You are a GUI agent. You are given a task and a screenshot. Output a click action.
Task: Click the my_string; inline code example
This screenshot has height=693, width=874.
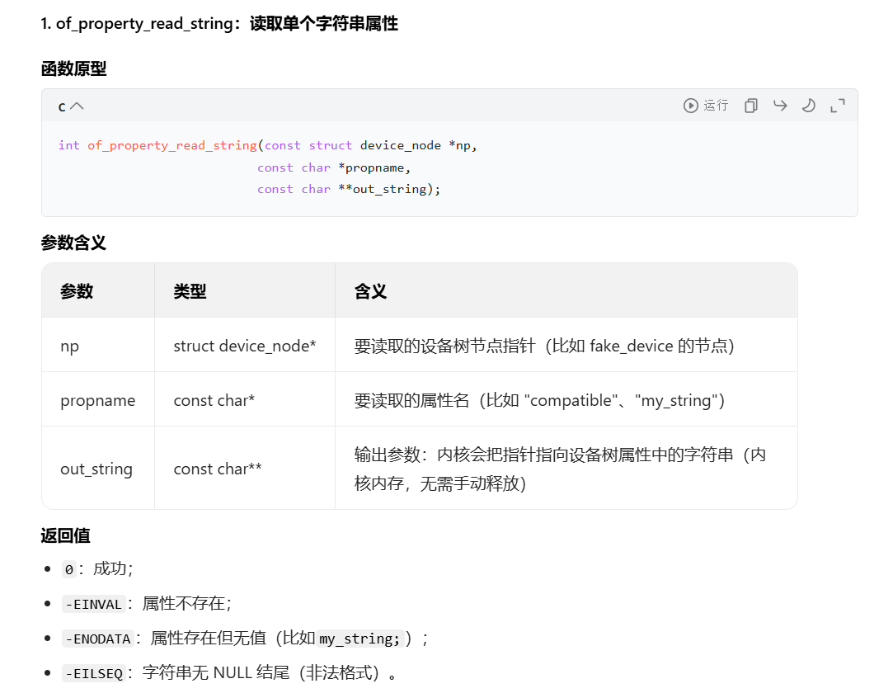[x=359, y=639]
